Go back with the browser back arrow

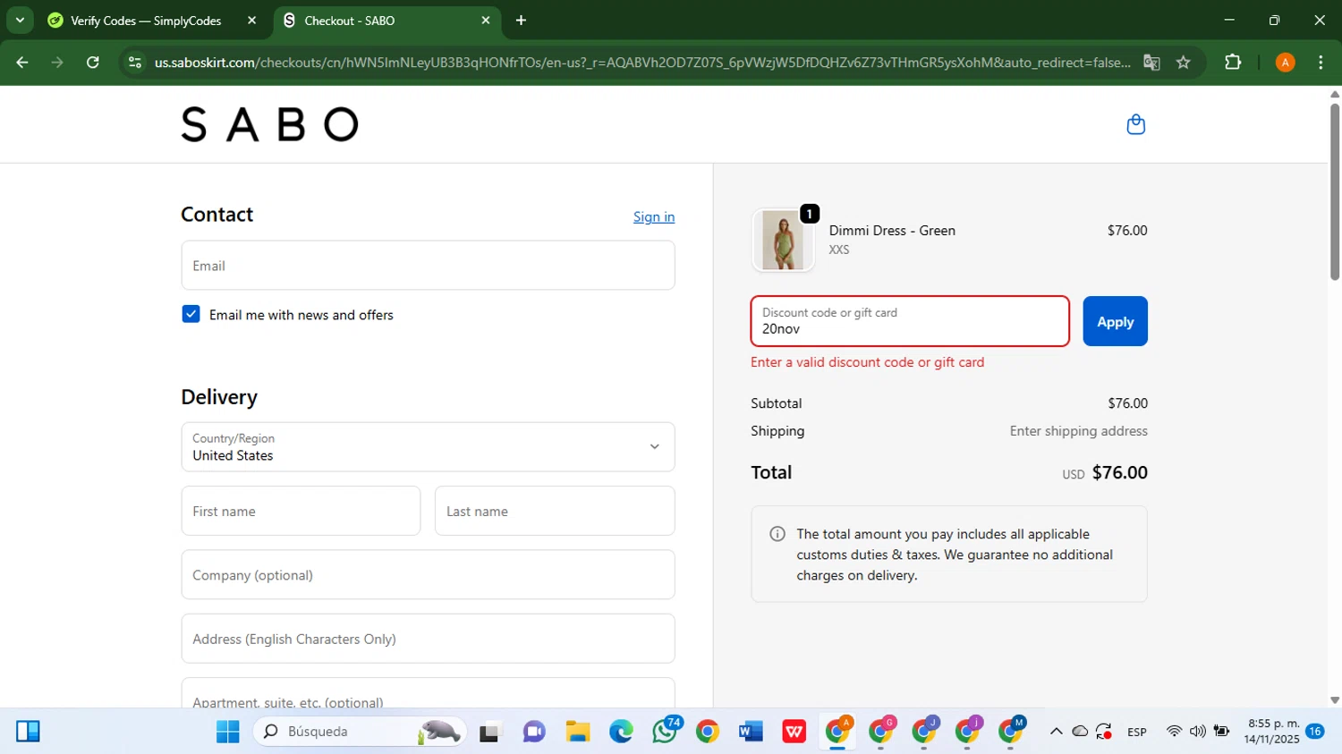coord(22,63)
